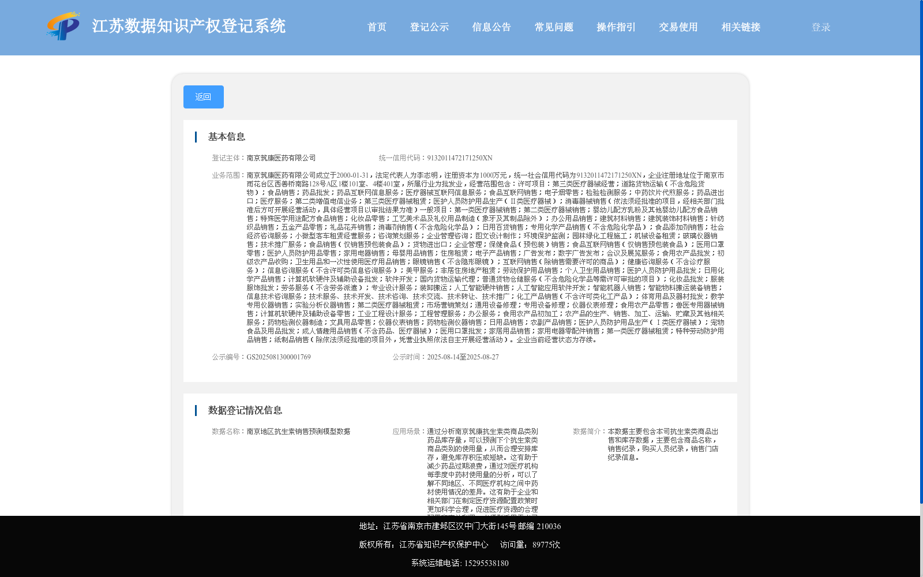Select credit code 9132011472171250XN after 统一信用代码
The width and height of the screenshot is (923, 577).
pyautogui.click(x=460, y=158)
